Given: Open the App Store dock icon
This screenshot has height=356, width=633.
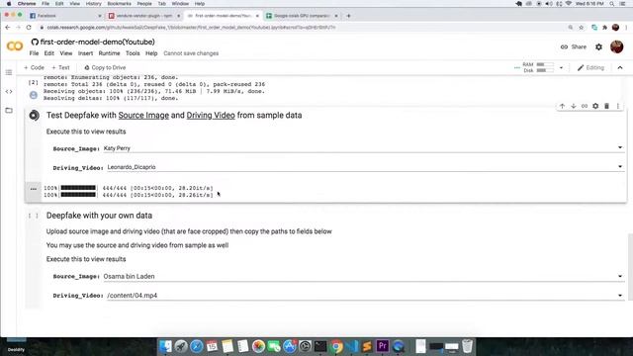Looking at the screenshot, I should (290, 346).
